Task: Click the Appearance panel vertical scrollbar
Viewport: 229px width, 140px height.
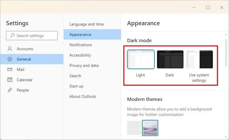Action: point(226,53)
